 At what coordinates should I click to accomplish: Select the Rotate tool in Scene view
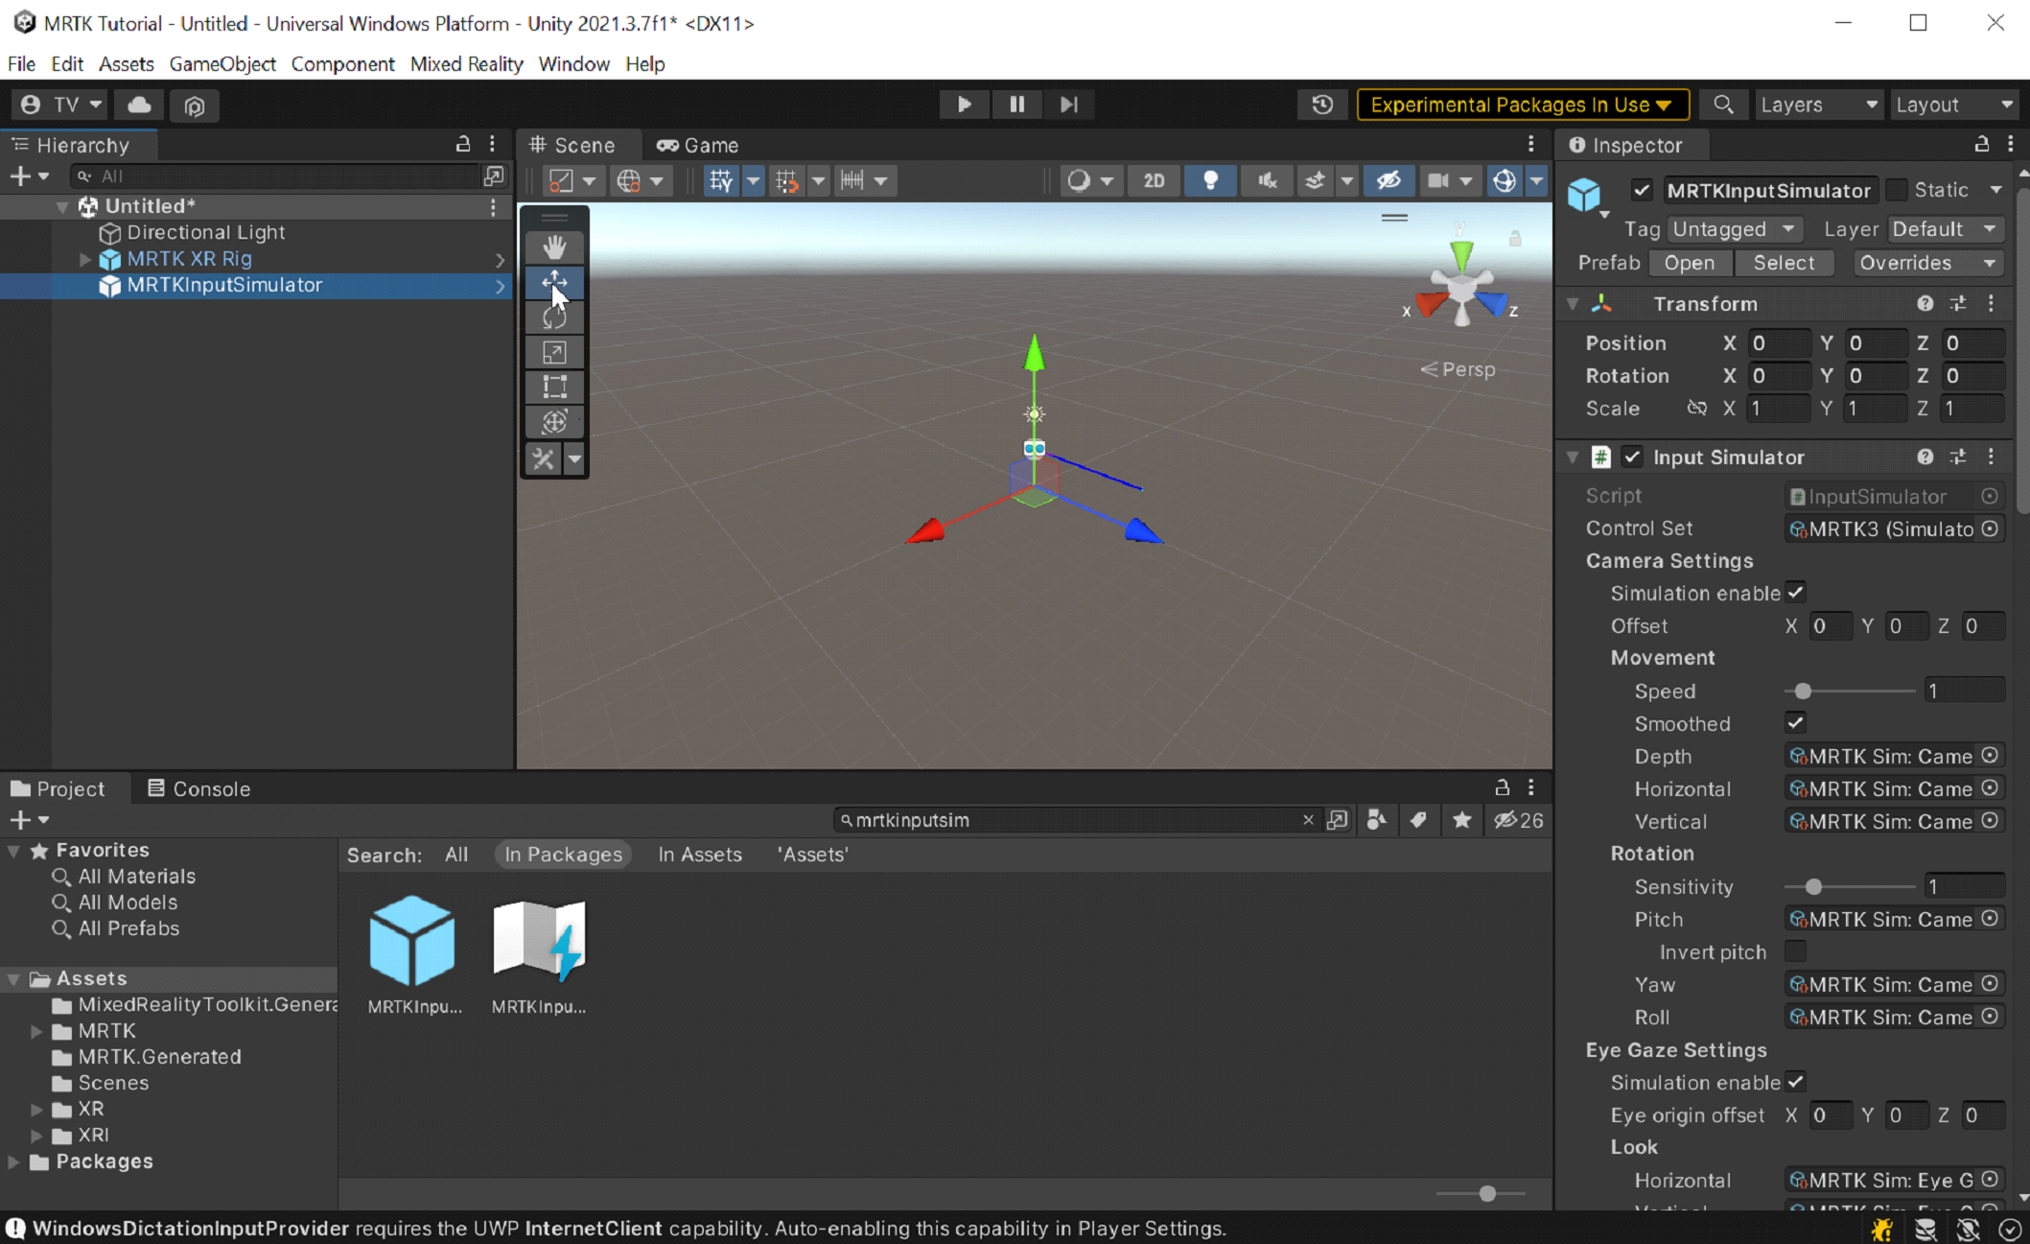pos(554,317)
